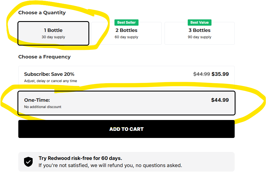This screenshot has height=179, width=267.
Task: Click the "Choose a Frequency" heading
Action: click(44, 57)
